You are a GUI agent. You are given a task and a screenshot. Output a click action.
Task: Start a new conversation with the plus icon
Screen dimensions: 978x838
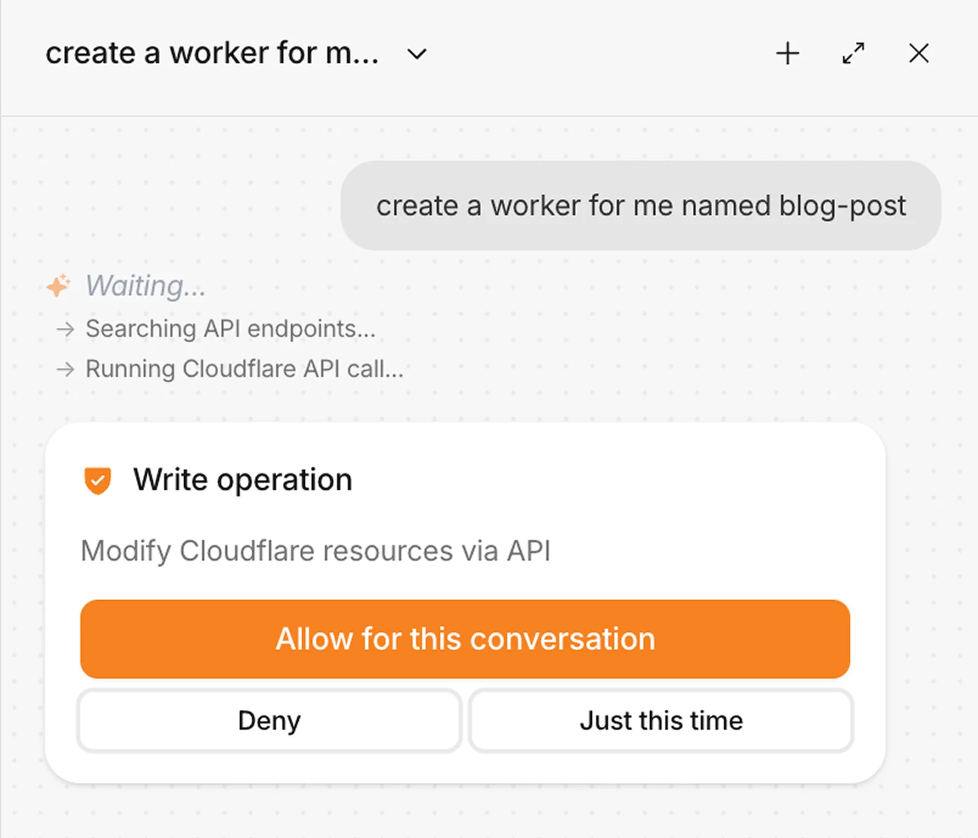pos(788,54)
